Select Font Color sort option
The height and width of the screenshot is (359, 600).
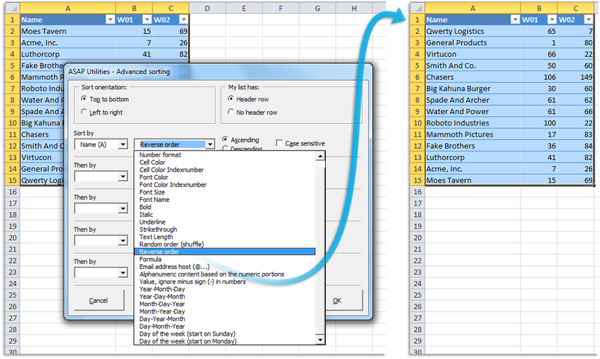pos(225,177)
